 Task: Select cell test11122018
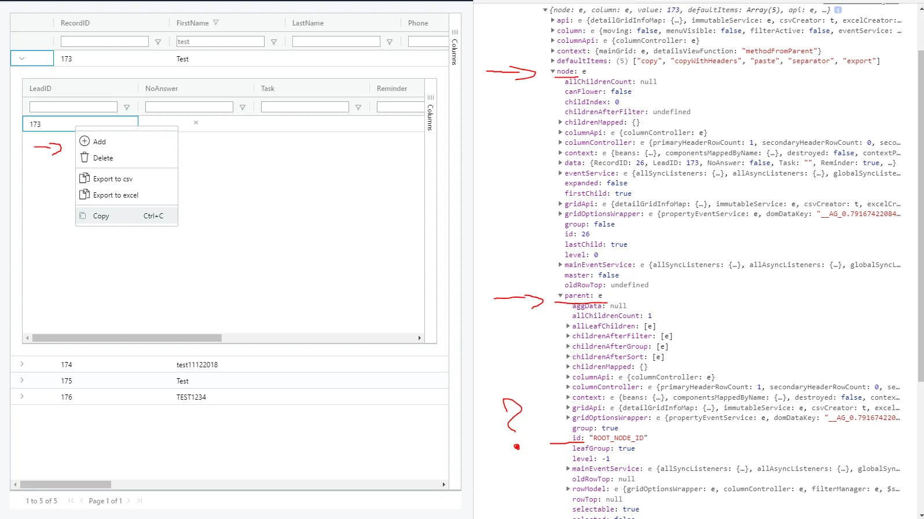tap(197, 365)
